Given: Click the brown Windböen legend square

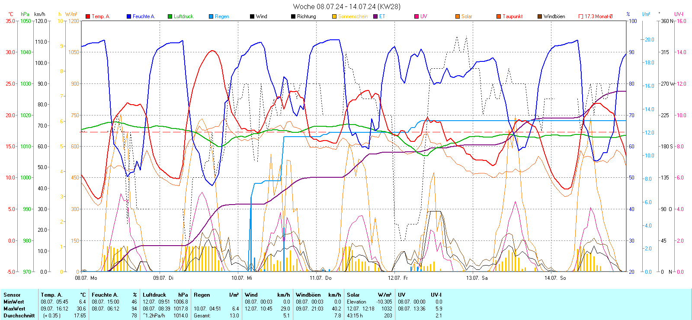Looking at the screenshot, I should coord(540,16).
